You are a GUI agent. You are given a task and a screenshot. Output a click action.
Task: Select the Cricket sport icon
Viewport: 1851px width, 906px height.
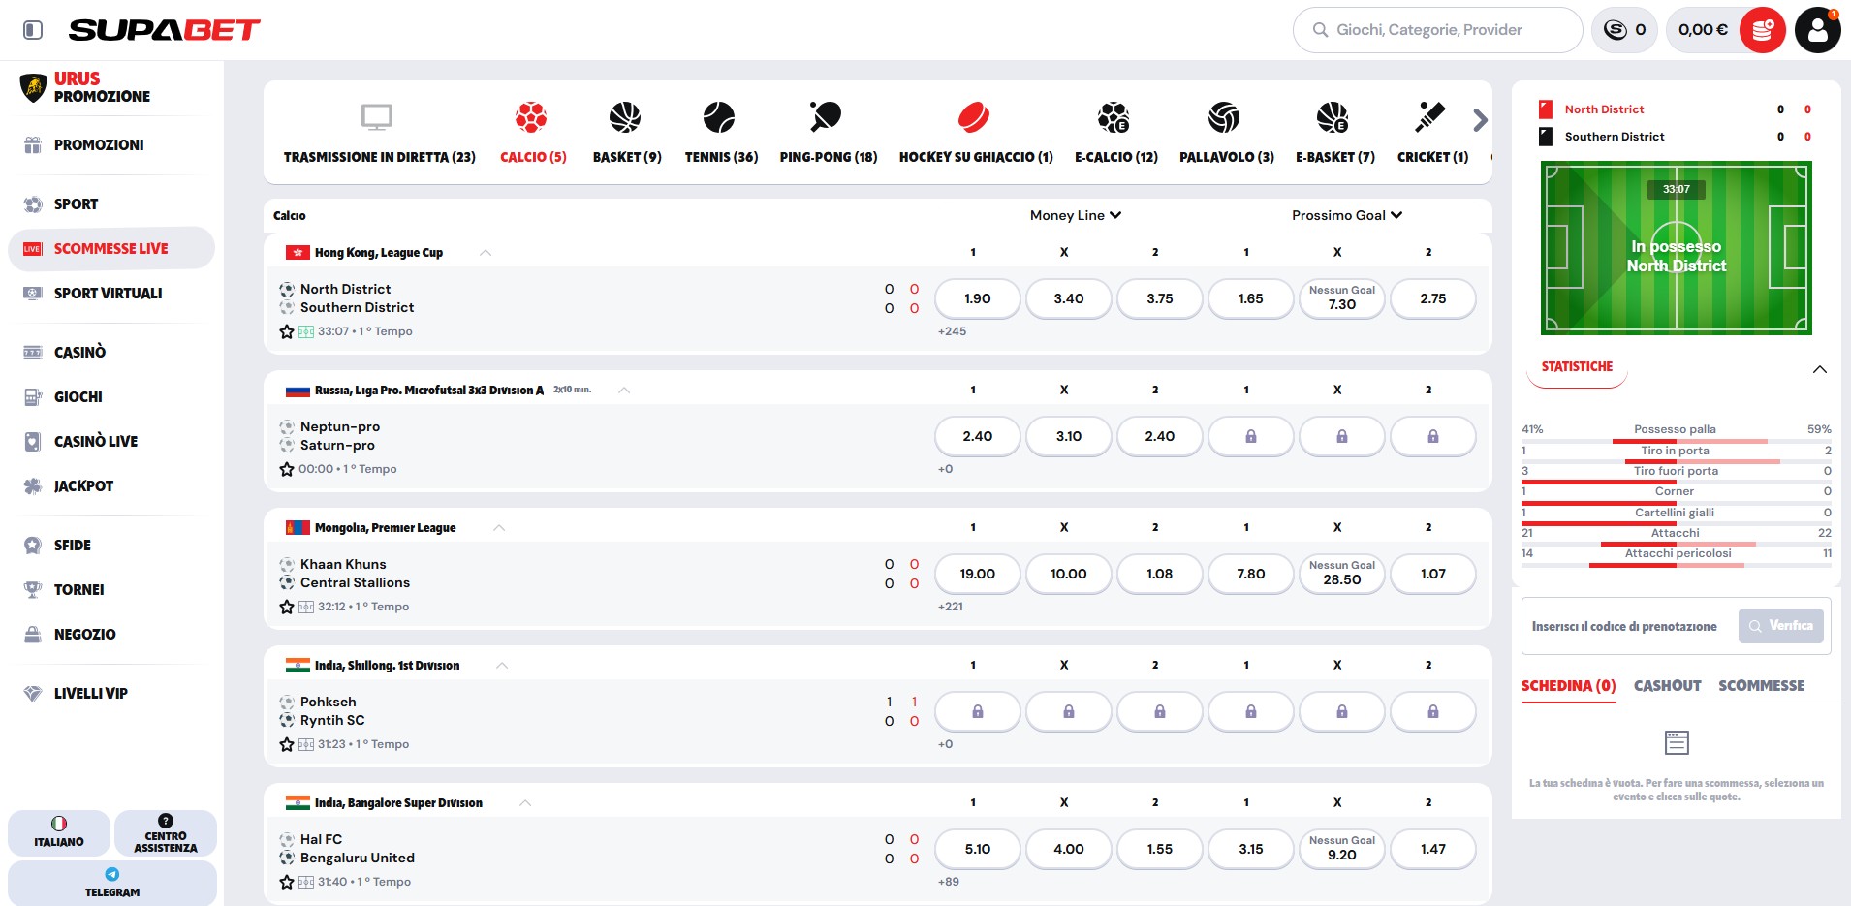click(x=1429, y=117)
